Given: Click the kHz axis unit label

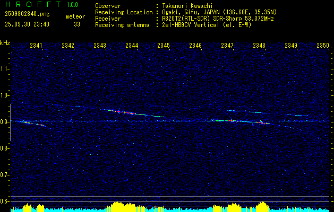Looking at the screenshot, I should point(5,42).
